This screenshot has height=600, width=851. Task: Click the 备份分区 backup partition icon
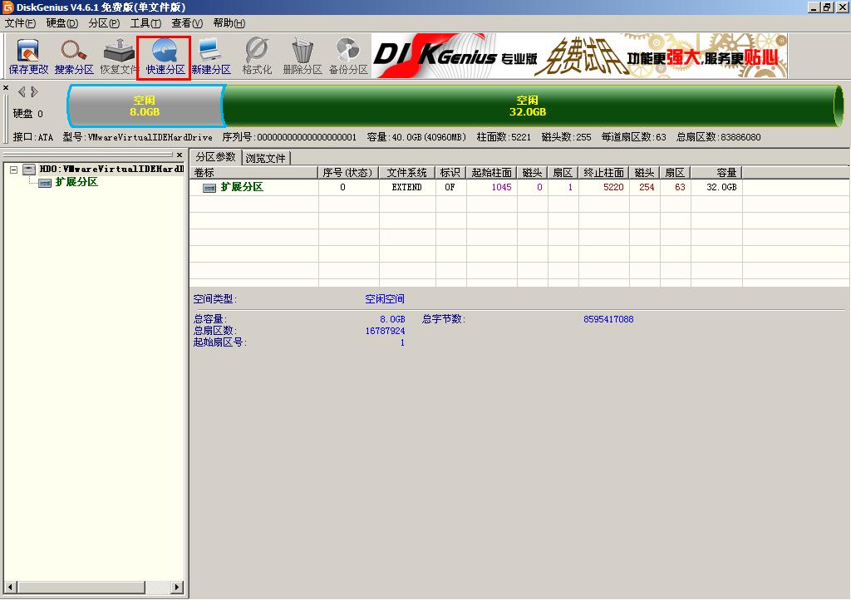coord(348,57)
